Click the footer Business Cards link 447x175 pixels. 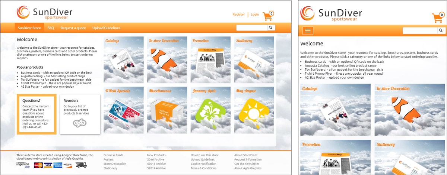pyautogui.click(x=113, y=155)
